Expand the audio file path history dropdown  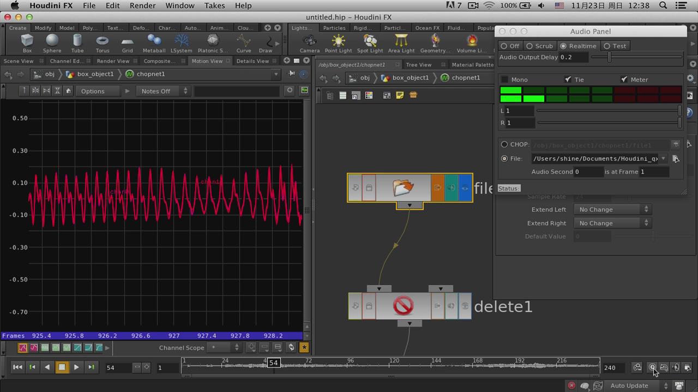tap(663, 158)
